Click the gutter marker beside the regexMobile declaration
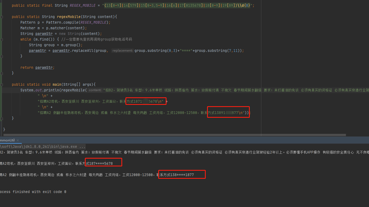This screenshot has height=207, width=369. pos(2,17)
